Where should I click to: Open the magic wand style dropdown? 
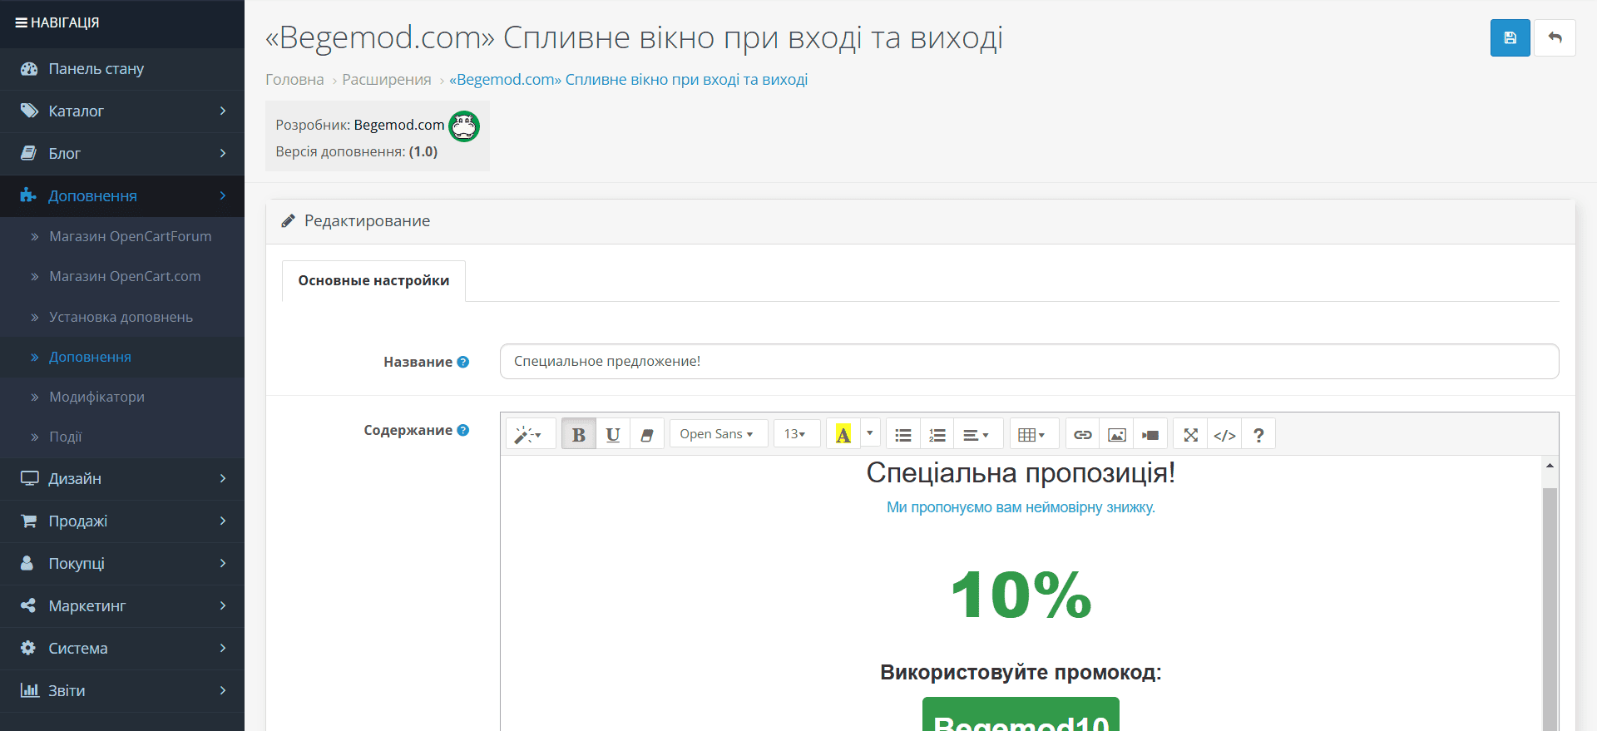(x=531, y=434)
